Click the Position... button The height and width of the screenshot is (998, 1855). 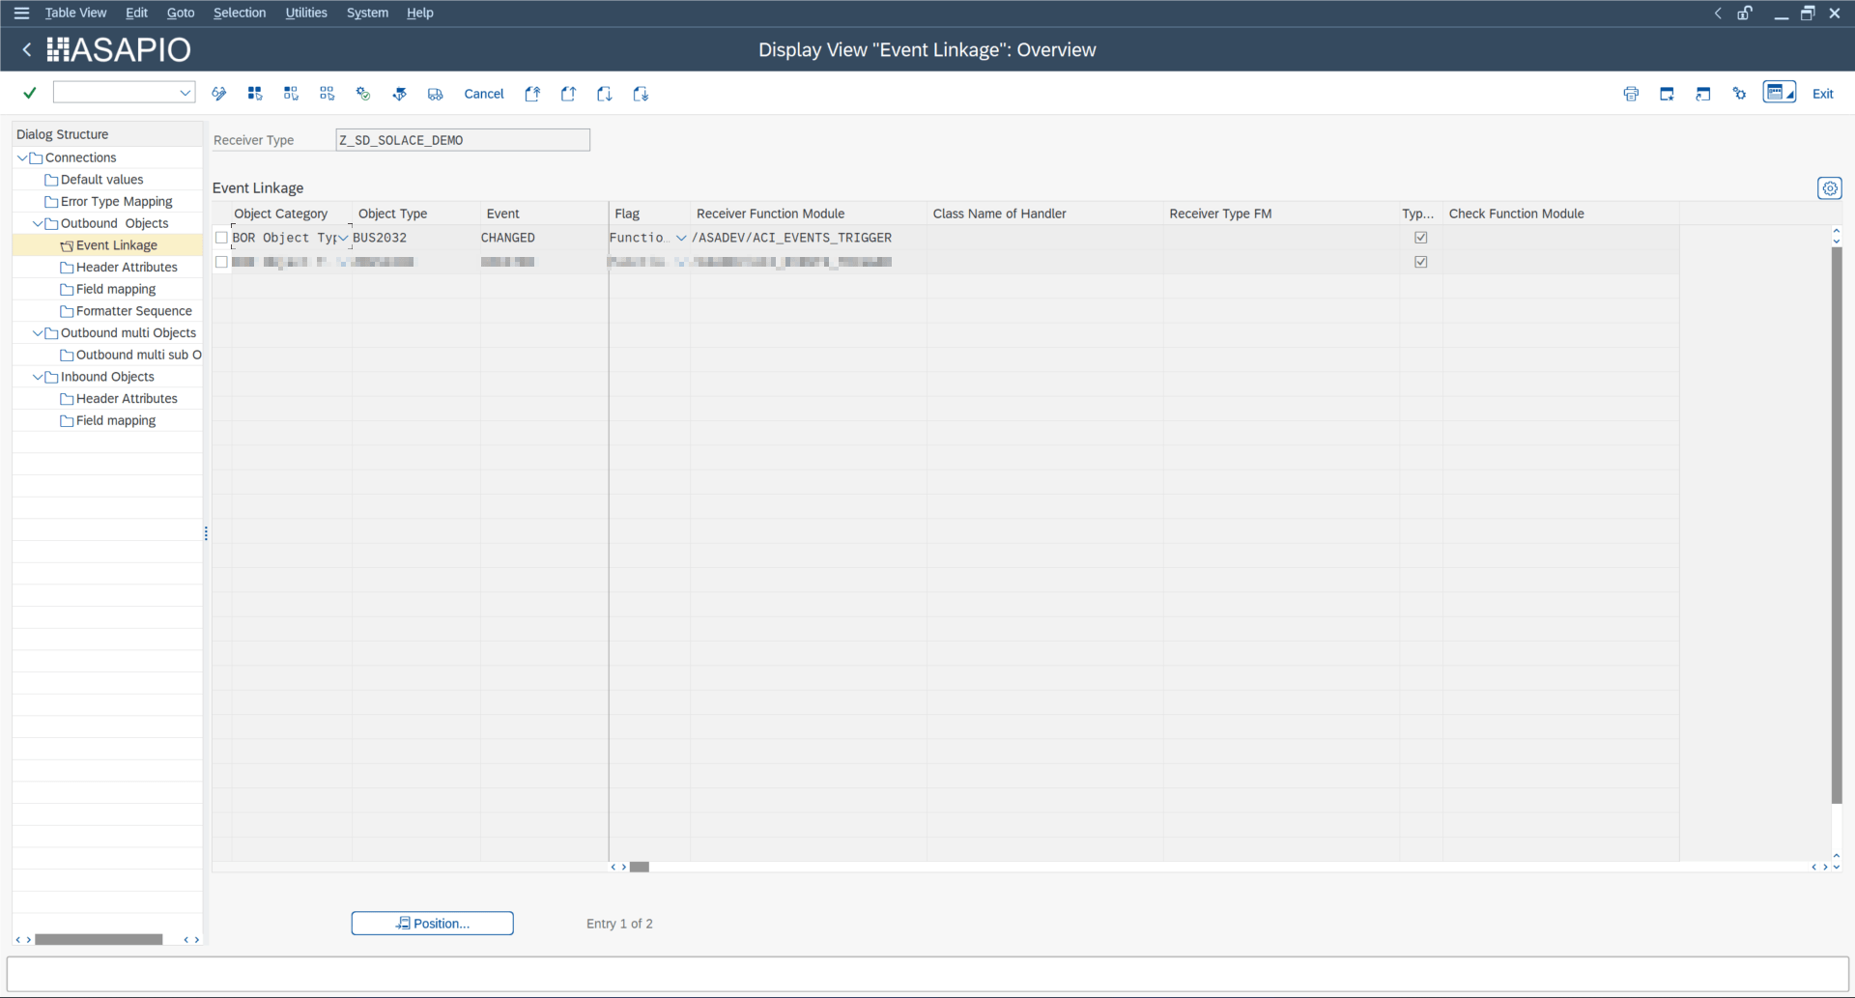[432, 924]
